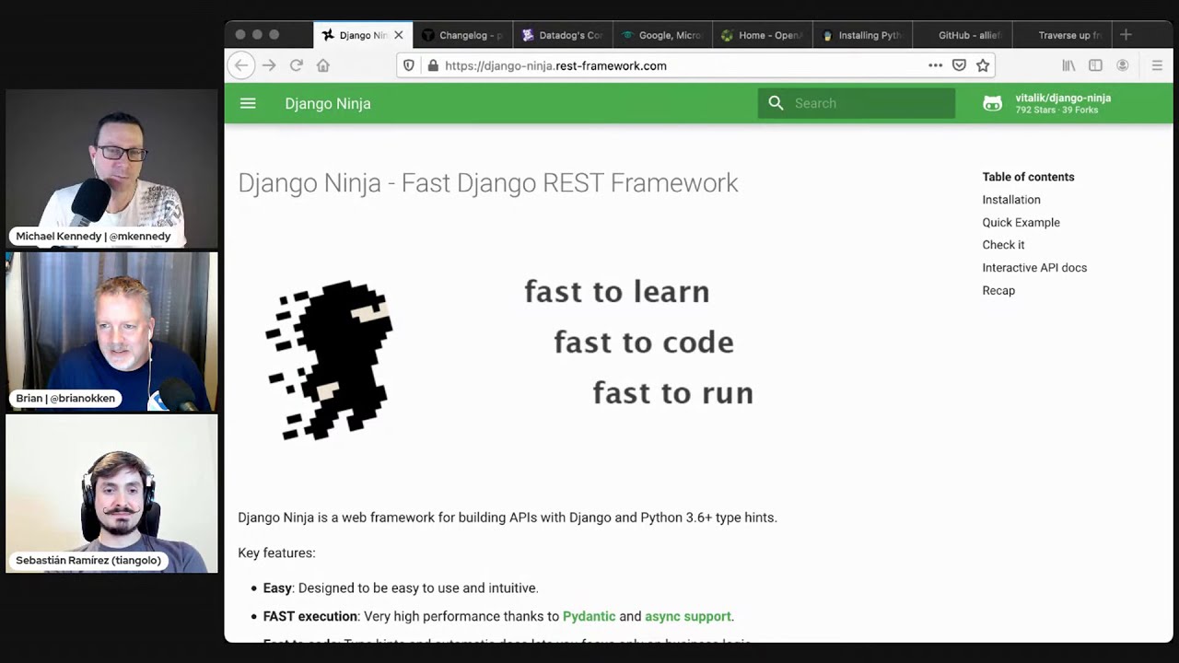Viewport: 1179px width, 663px height.
Task: Jump to Quick Example in table of contents
Action: (1021, 222)
